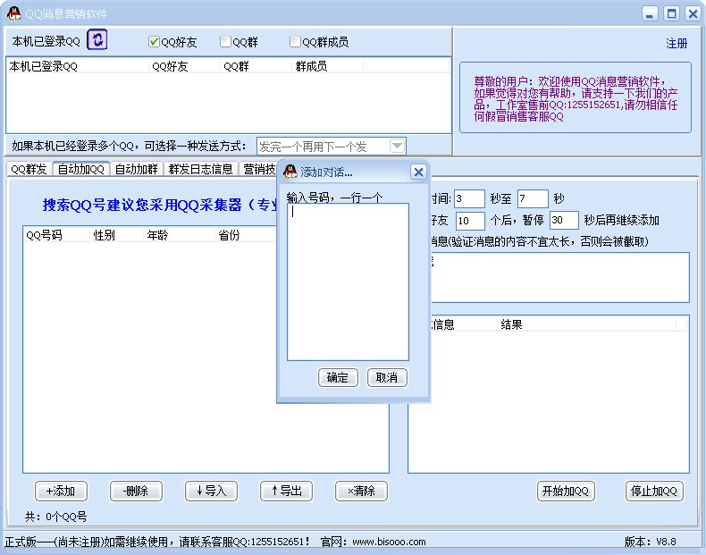
Task: Click the website www.bisooo.com in status bar
Action: coord(389,542)
